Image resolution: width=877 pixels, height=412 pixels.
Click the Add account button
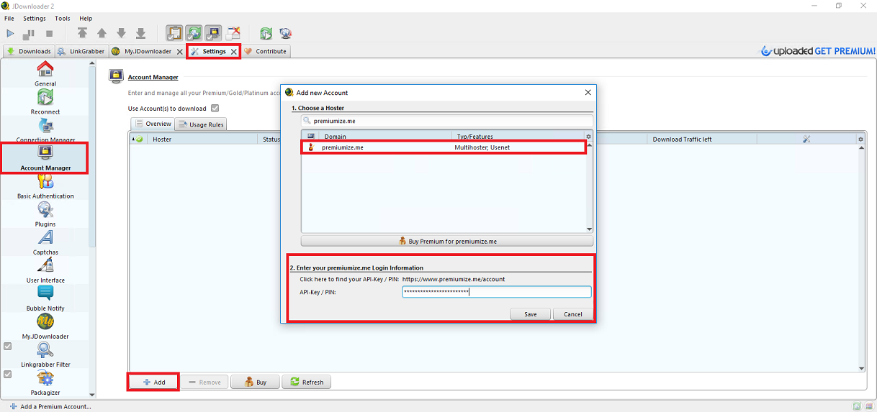tap(153, 382)
